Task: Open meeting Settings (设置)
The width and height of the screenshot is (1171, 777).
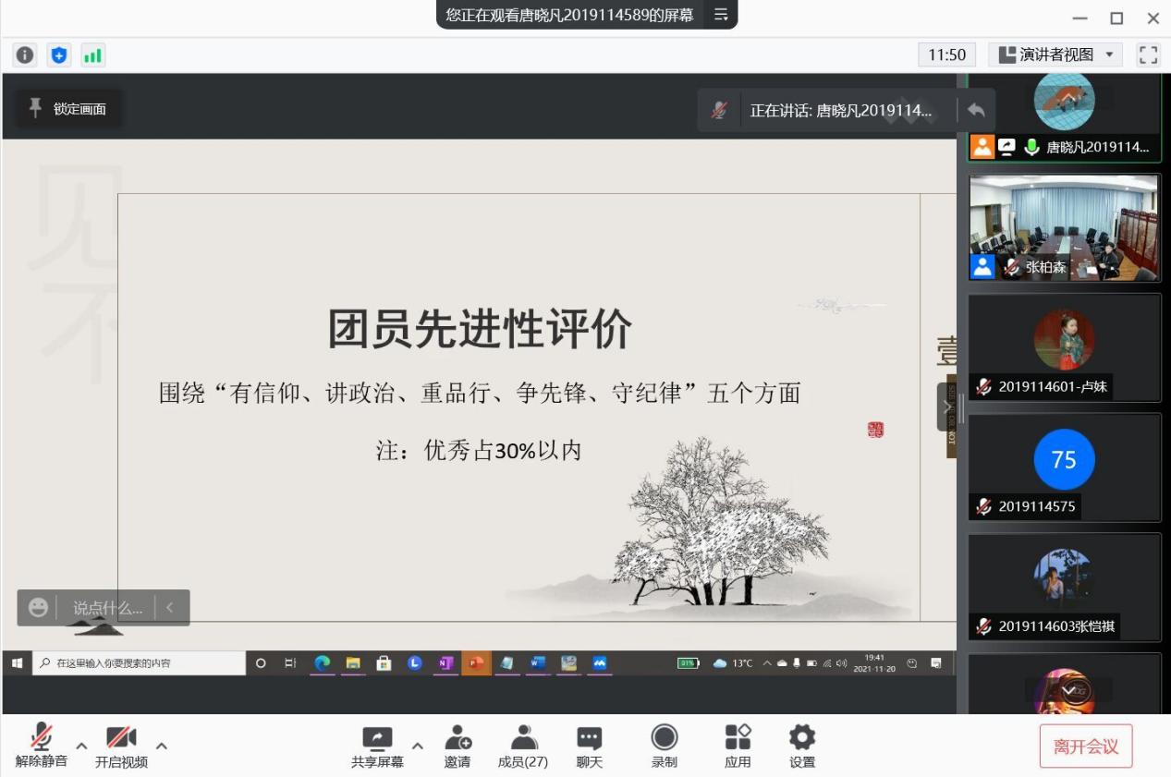Action: (x=801, y=746)
